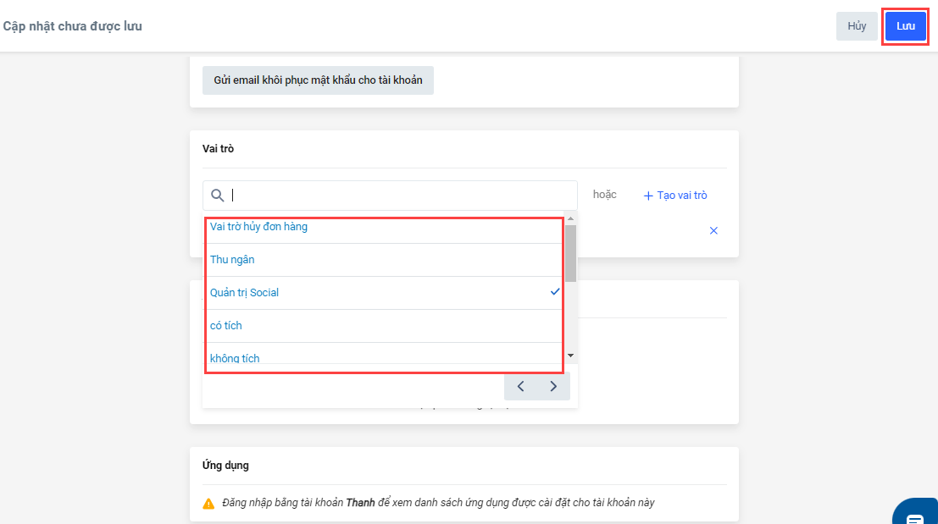
Task: Click the role list scroll-down arrow
Action: [570, 356]
